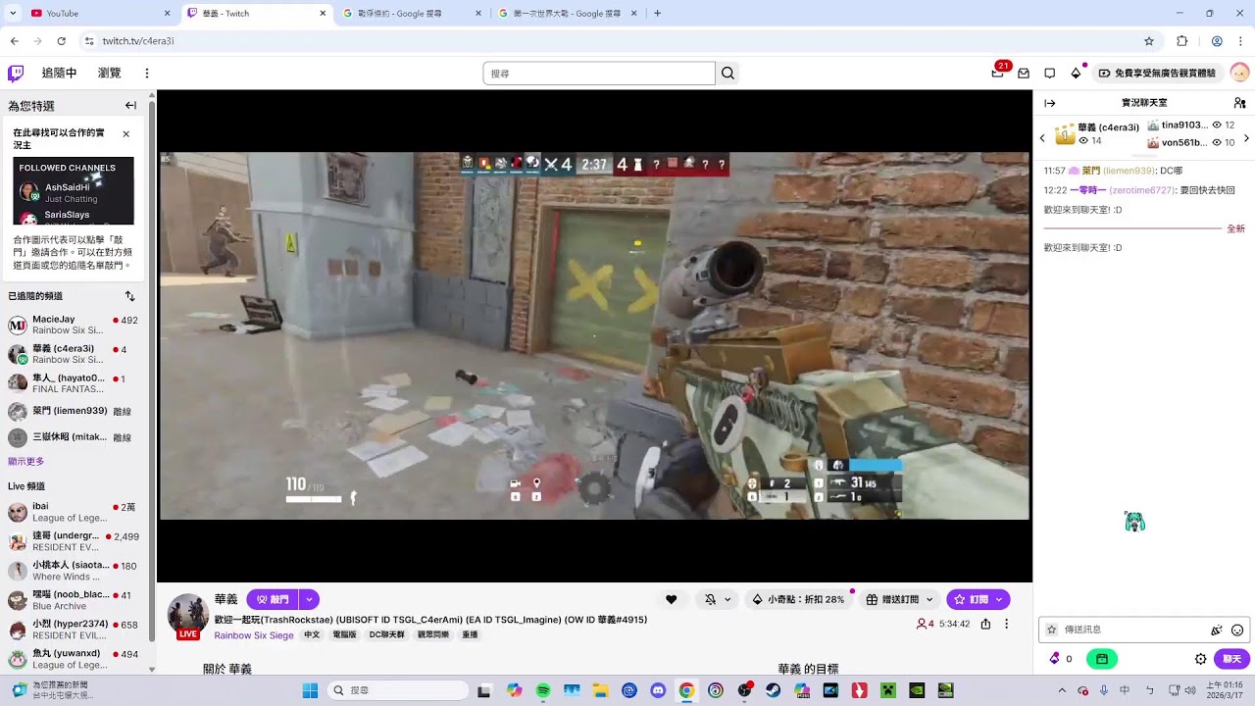The height and width of the screenshot is (706, 1255).
Task: Open 魚丸 (yuwanxd) channel
Action: click(x=75, y=659)
